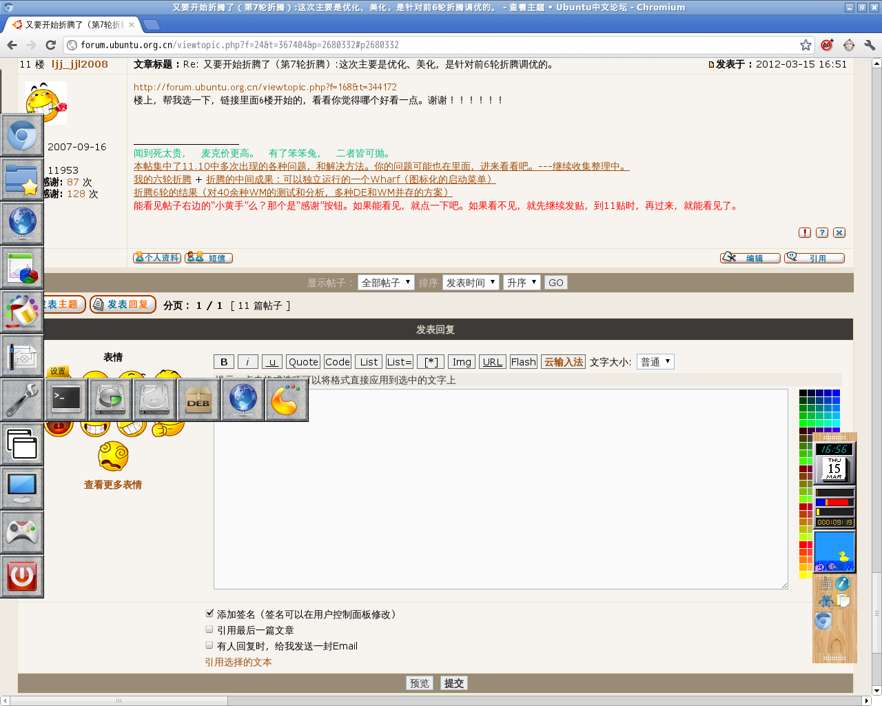The width and height of the screenshot is (882, 706).
Task: Open the disk partition editor icon
Action: pyautogui.click(x=110, y=400)
